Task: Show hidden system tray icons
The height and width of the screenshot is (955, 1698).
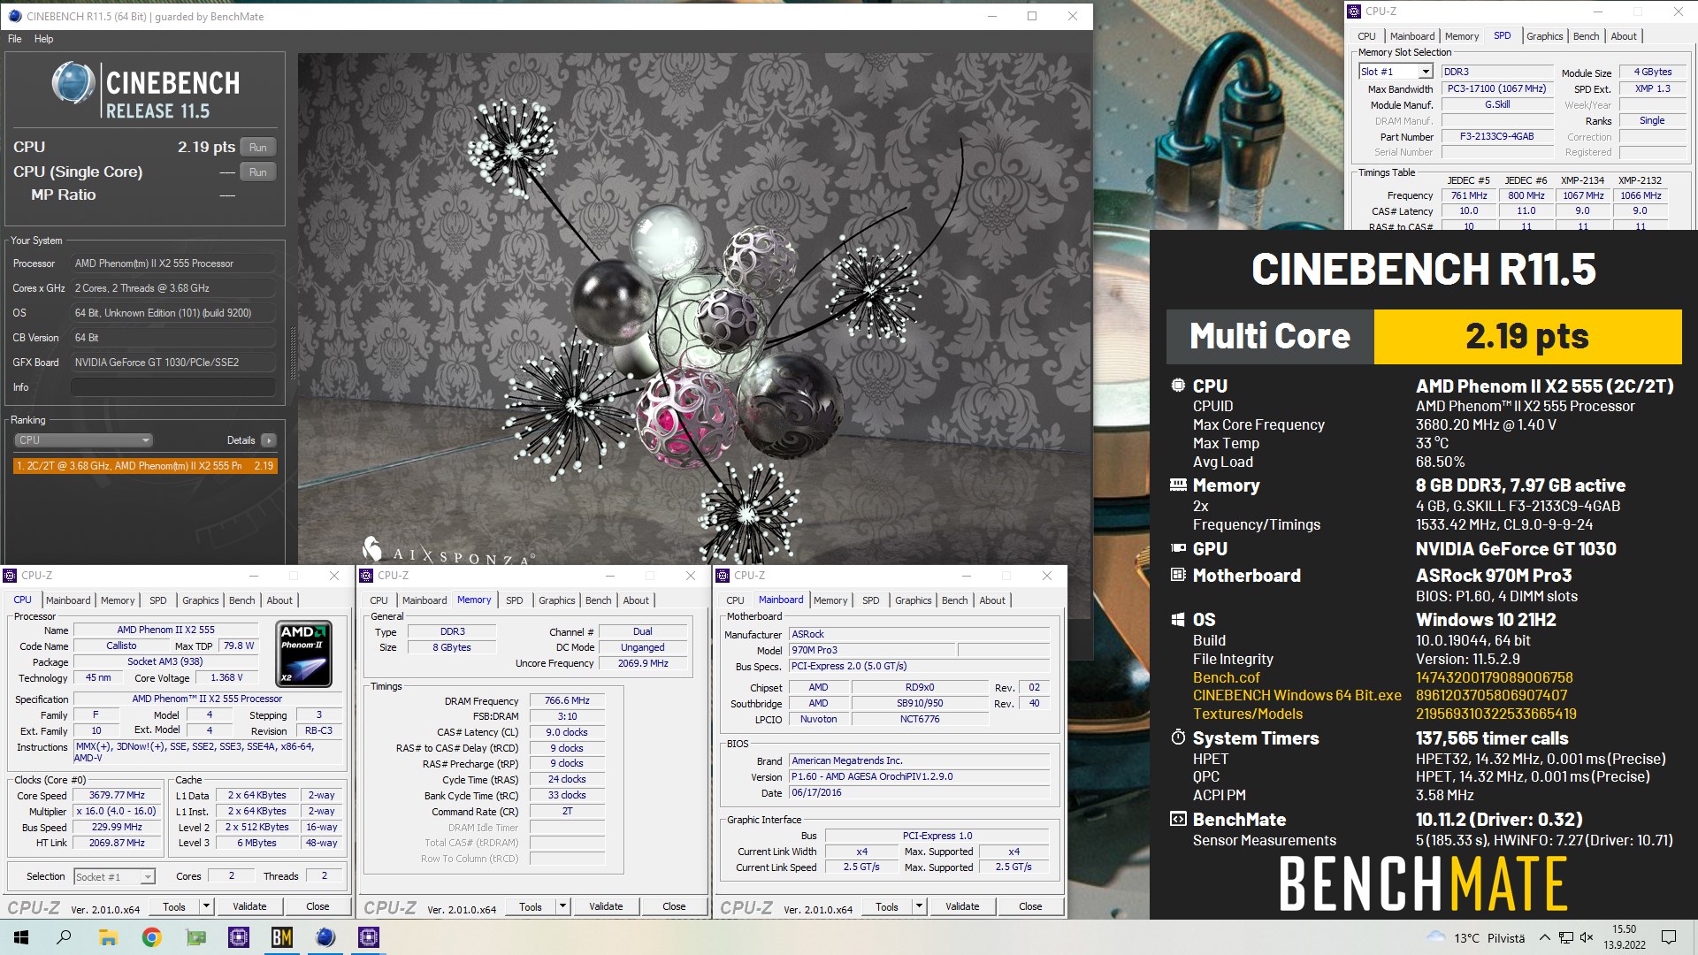Action: tap(1544, 937)
